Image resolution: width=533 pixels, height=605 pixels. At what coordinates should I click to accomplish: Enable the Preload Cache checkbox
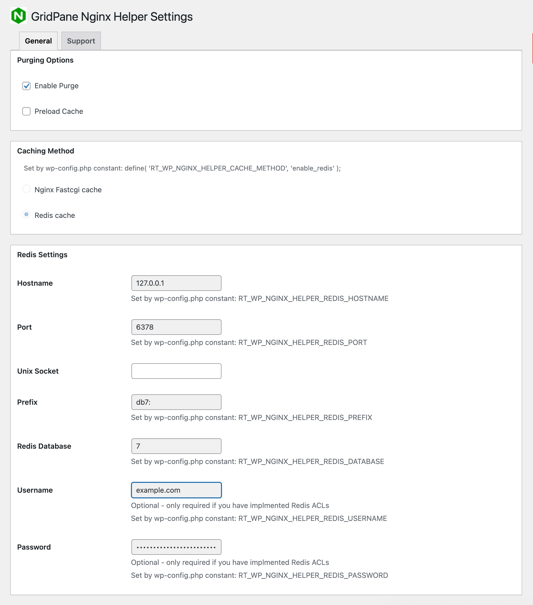click(26, 111)
